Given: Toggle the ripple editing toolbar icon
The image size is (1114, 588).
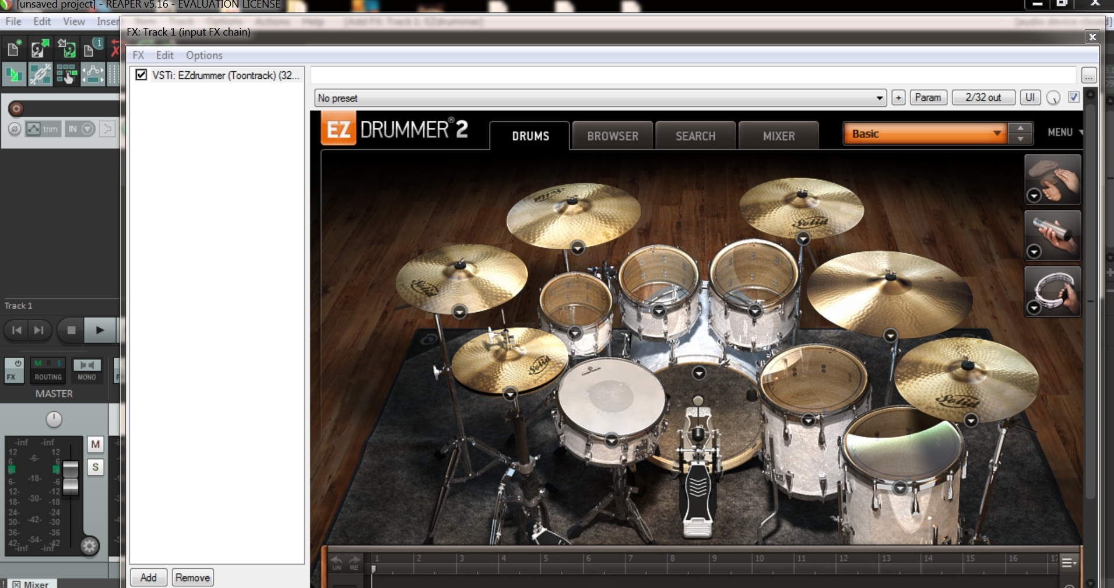Looking at the screenshot, I should (66, 75).
